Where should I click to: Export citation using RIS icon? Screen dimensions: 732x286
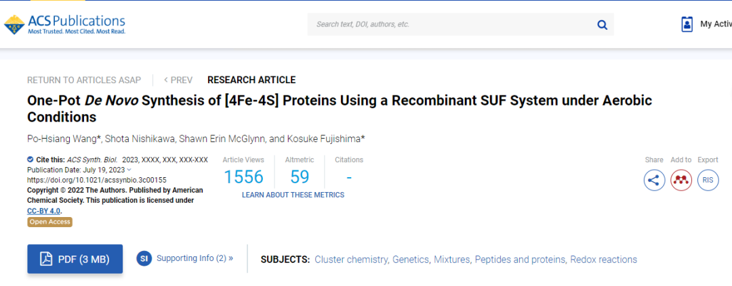tap(708, 181)
